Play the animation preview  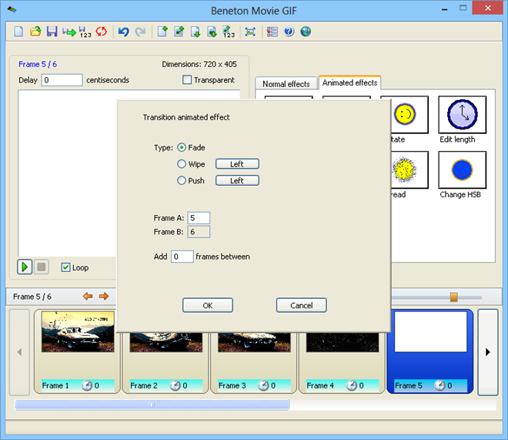(x=25, y=267)
